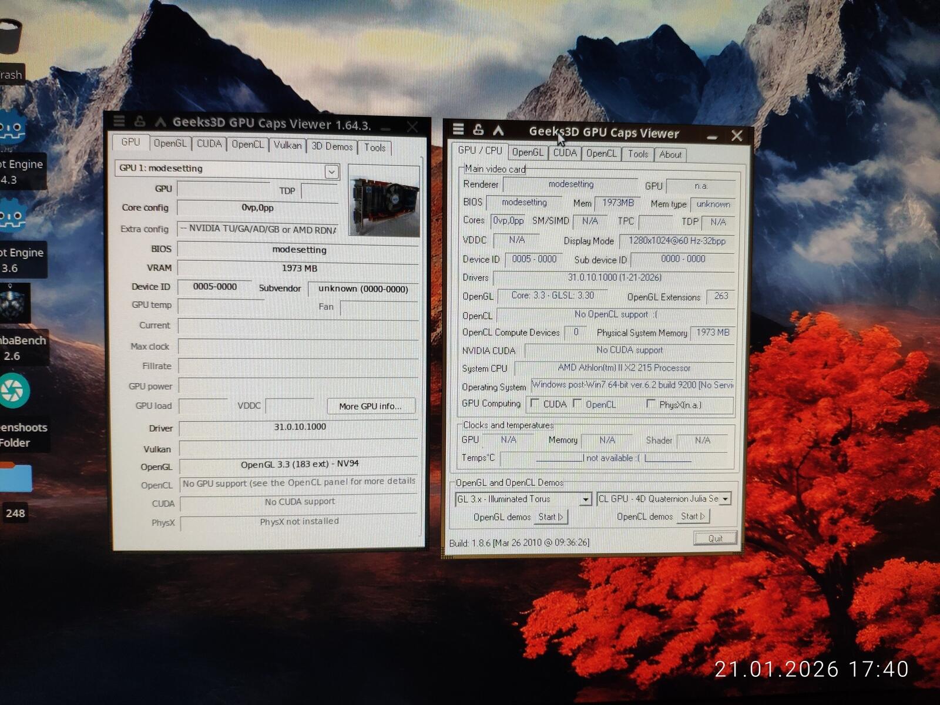Viewport: 940px width, 705px height.
Task: Click the 'No OpenCL support :(' text
Action: [616, 314]
